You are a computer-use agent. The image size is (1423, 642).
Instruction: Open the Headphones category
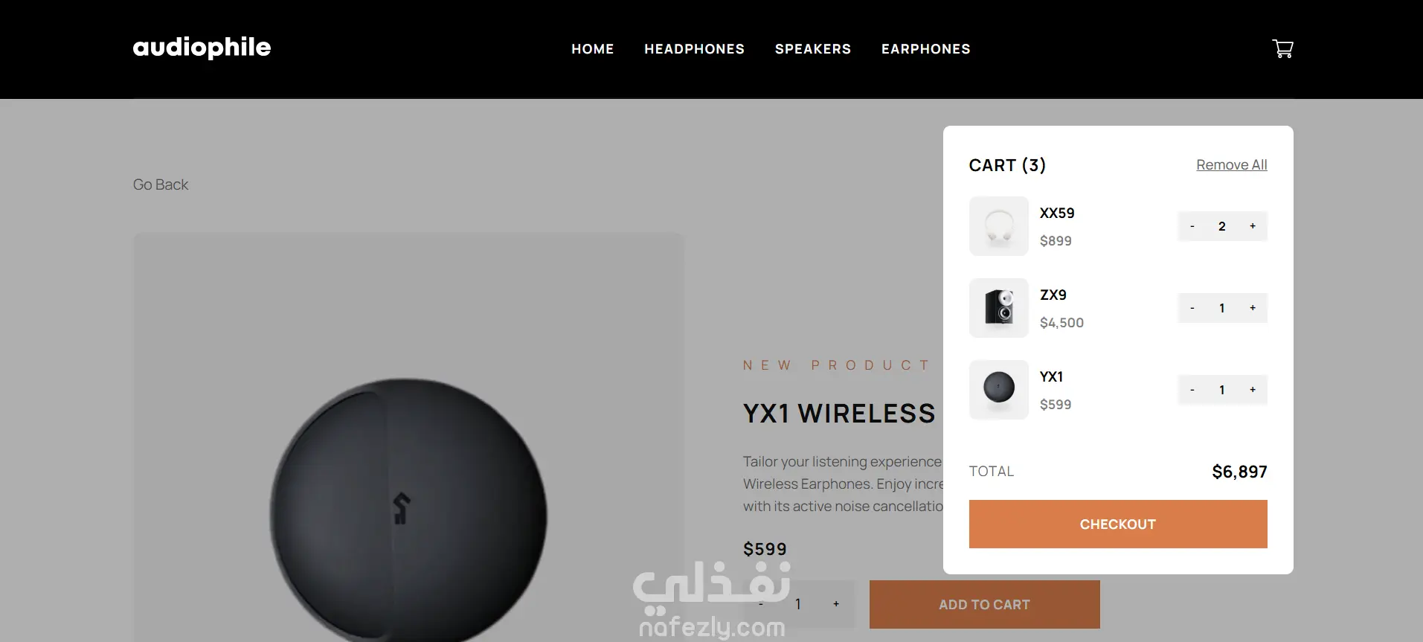pos(695,49)
